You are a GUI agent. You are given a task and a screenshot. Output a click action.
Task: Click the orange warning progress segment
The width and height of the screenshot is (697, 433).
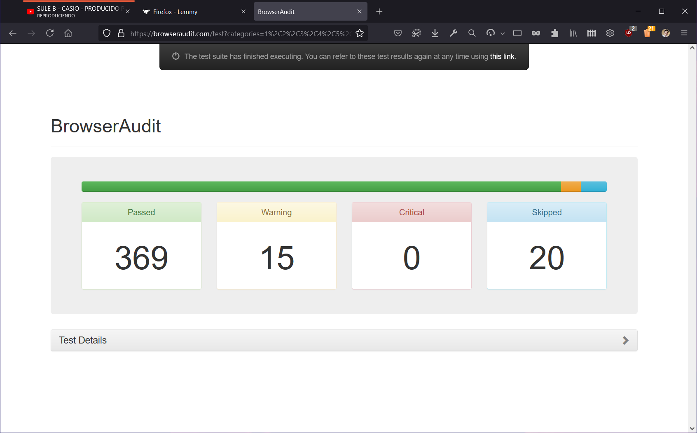point(571,187)
